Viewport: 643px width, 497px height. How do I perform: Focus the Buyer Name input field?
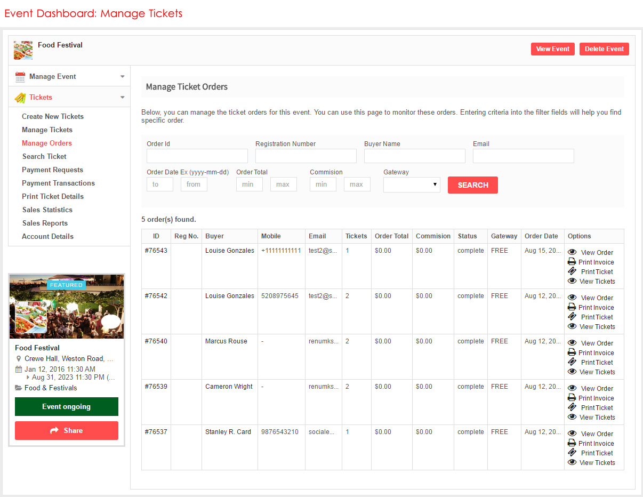[x=414, y=156]
